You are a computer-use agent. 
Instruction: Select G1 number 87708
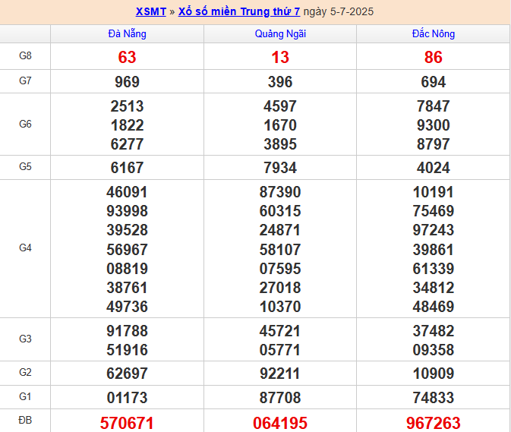pos(280,398)
